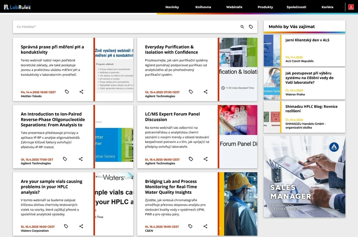
Task: Open Sales Manager ALS job banner
Action: tap(304, 177)
